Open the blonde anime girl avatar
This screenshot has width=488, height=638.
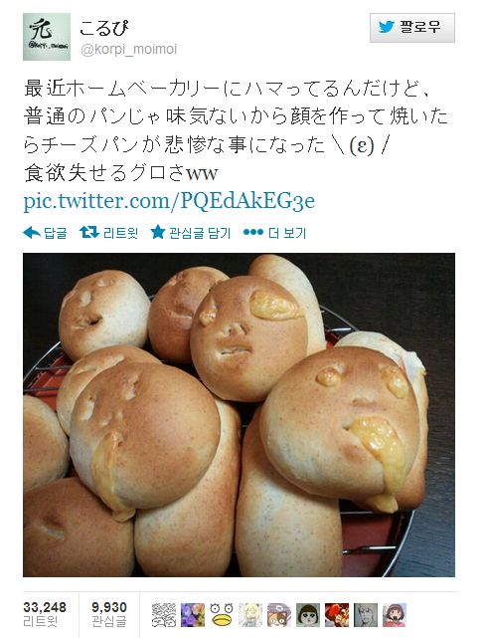pyautogui.click(x=250, y=615)
